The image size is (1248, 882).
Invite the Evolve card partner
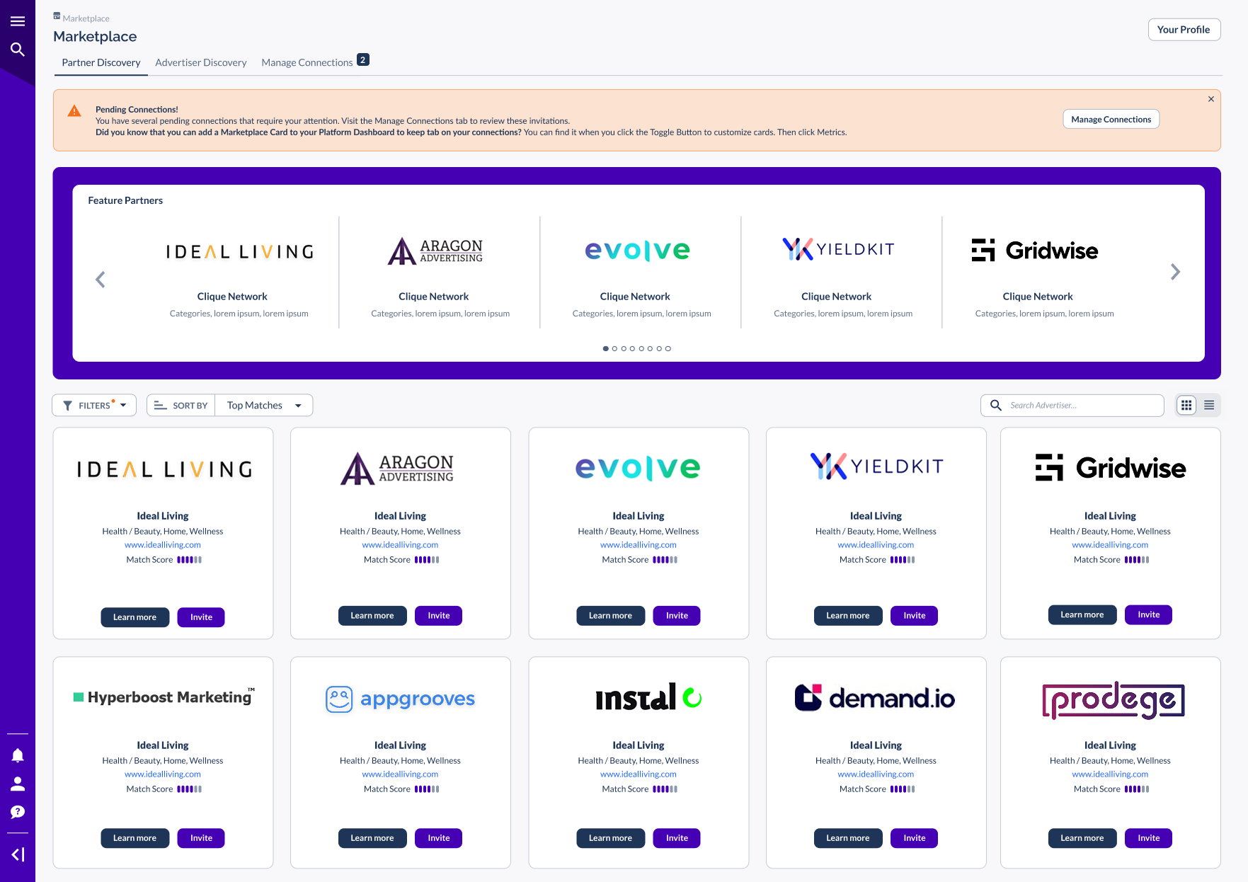[x=677, y=616]
